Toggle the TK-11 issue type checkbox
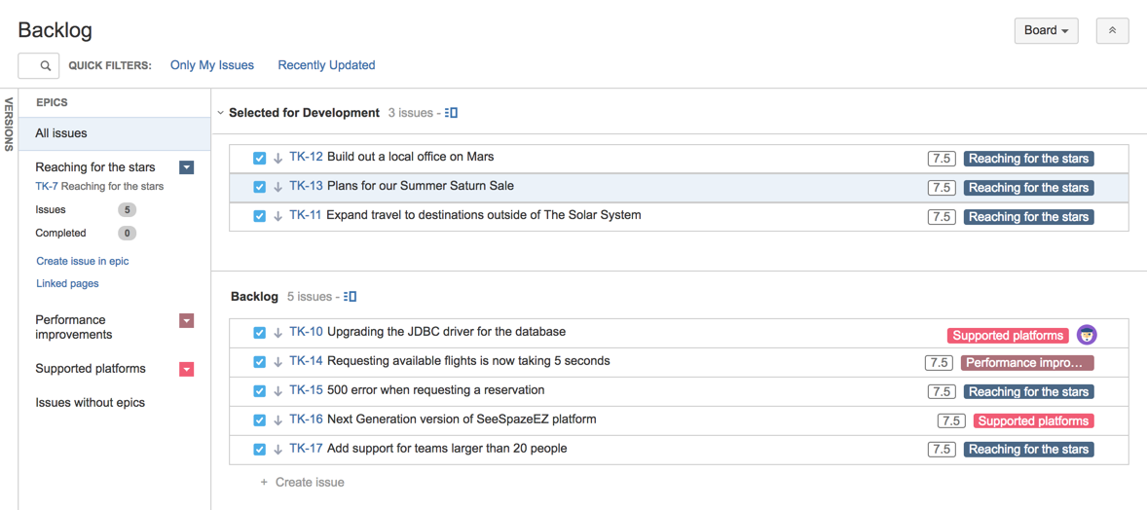 coord(259,217)
